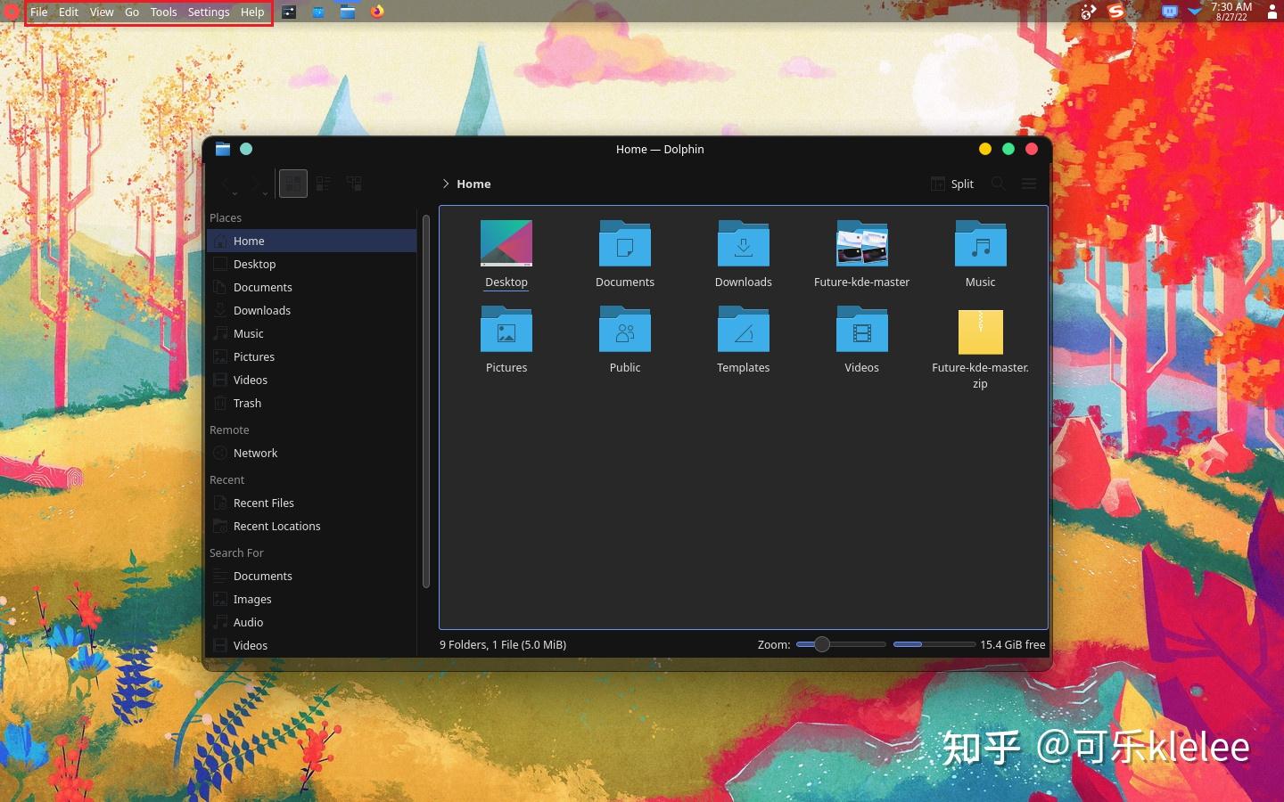This screenshot has width=1284, height=802.
Task: Select the Icons view mode in Dolphin toolbar
Action: point(292,184)
